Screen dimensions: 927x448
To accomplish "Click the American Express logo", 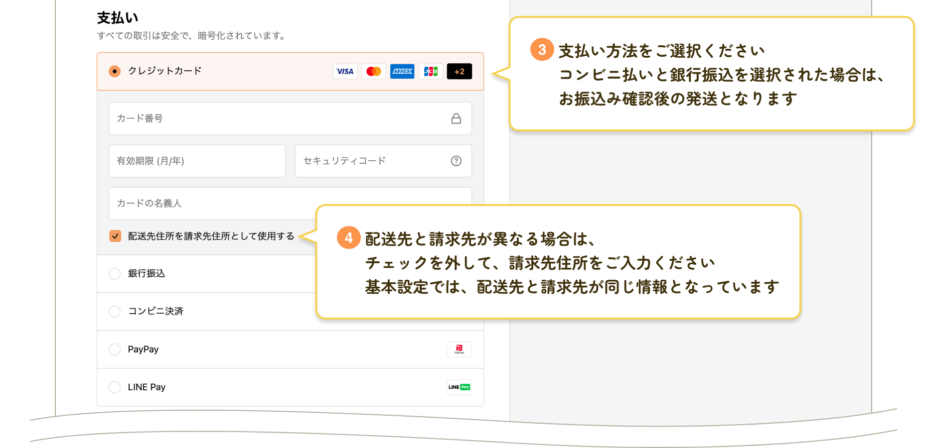I will click(402, 71).
